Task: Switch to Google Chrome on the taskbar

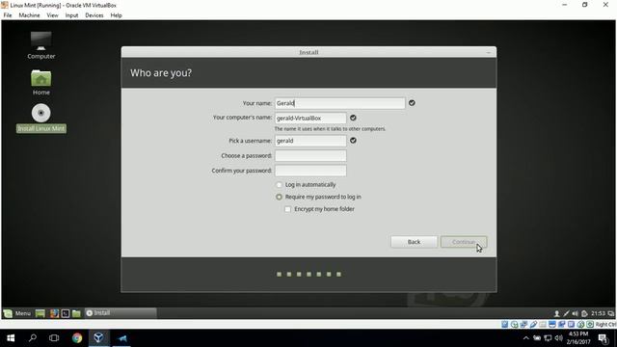Action: tap(77, 338)
